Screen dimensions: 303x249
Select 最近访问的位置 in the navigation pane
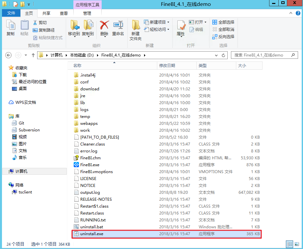point(29,82)
